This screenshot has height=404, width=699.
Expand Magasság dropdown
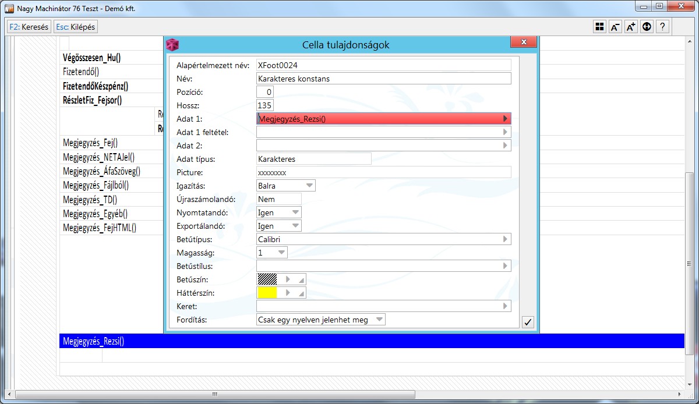[x=281, y=253]
